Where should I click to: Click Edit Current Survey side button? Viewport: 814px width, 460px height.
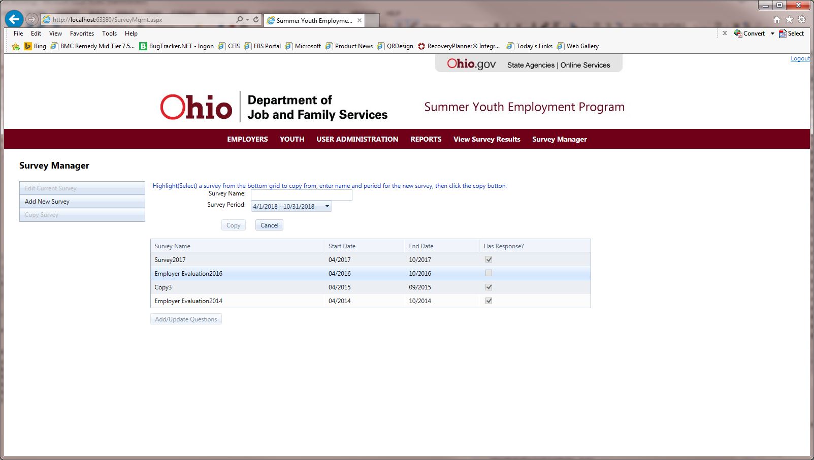pos(82,188)
